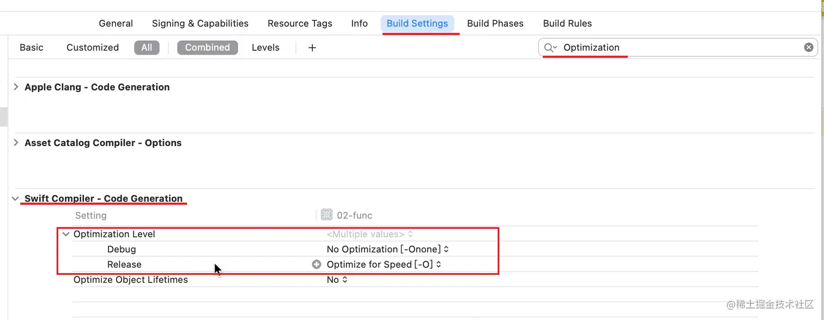
Task: Click the 02-func target icon
Action: click(326, 215)
